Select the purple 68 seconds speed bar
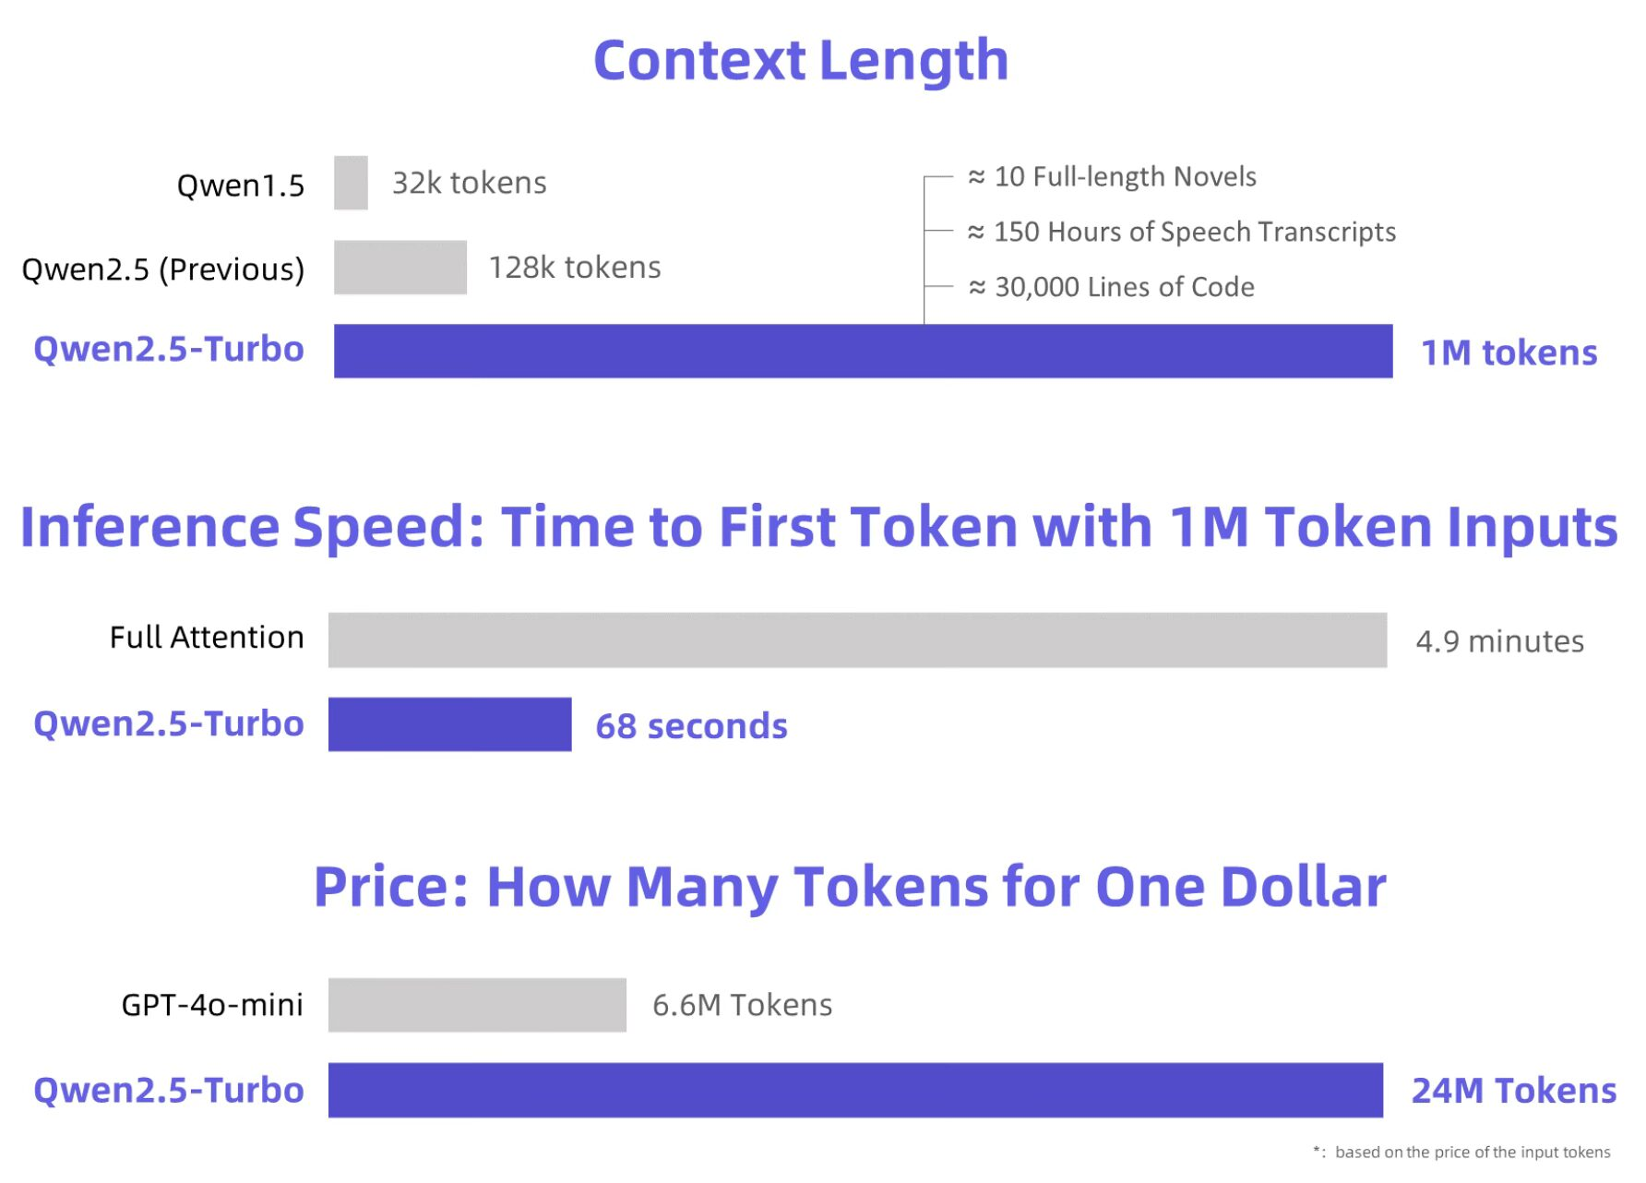The height and width of the screenshot is (1183, 1646). click(x=450, y=724)
